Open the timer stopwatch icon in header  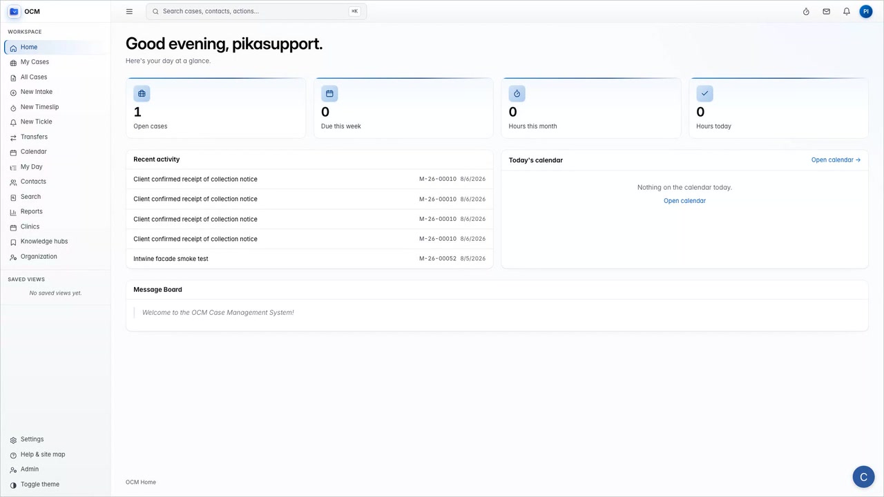click(806, 11)
